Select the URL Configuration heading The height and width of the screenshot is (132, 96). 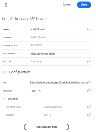pyautogui.click(x=16, y=72)
